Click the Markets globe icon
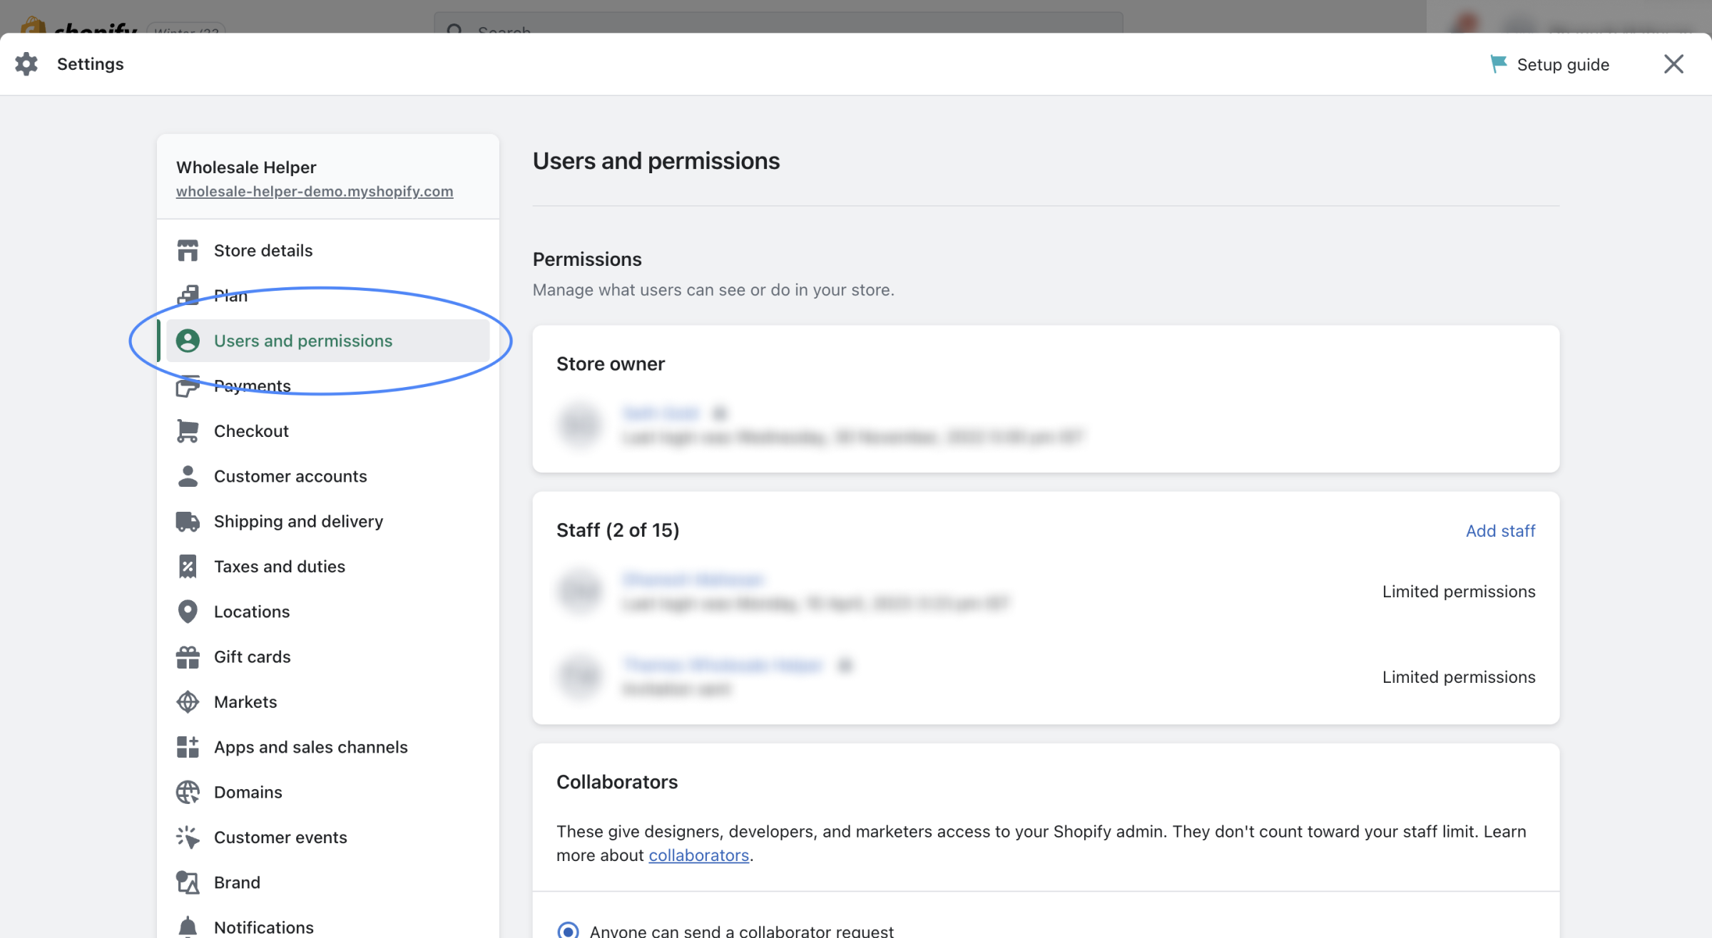 (x=188, y=702)
